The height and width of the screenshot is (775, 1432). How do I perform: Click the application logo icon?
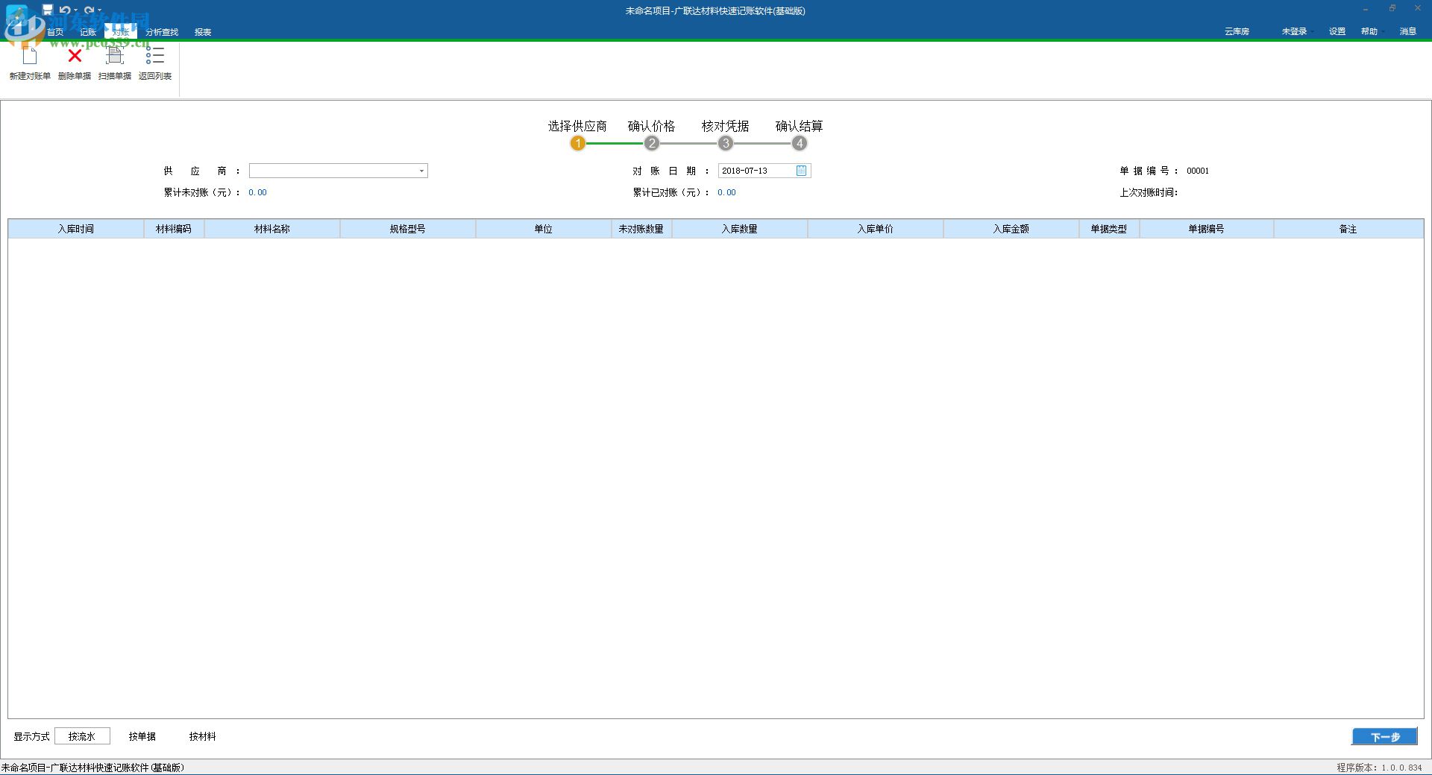[x=16, y=16]
